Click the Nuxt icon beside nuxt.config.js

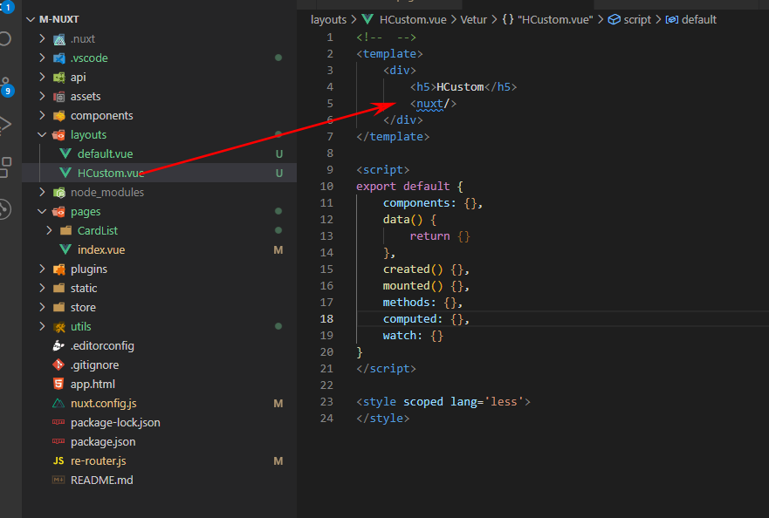(58, 403)
